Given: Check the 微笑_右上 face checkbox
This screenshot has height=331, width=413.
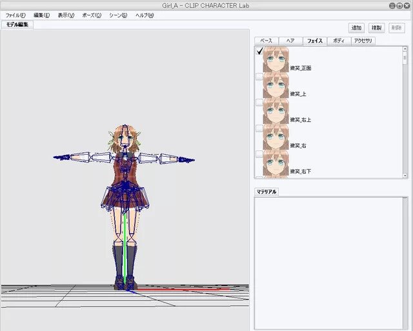Looking at the screenshot, I should coord(259,103).
